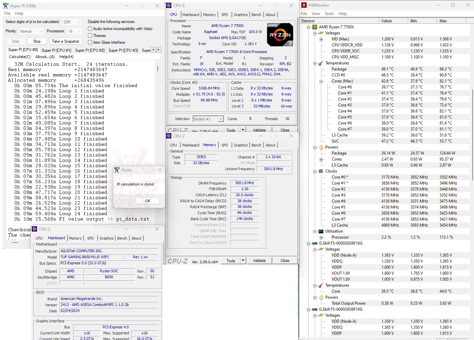
Task: Click the Utilization icon in HWMonitor tree
Action: click(321, 231)
